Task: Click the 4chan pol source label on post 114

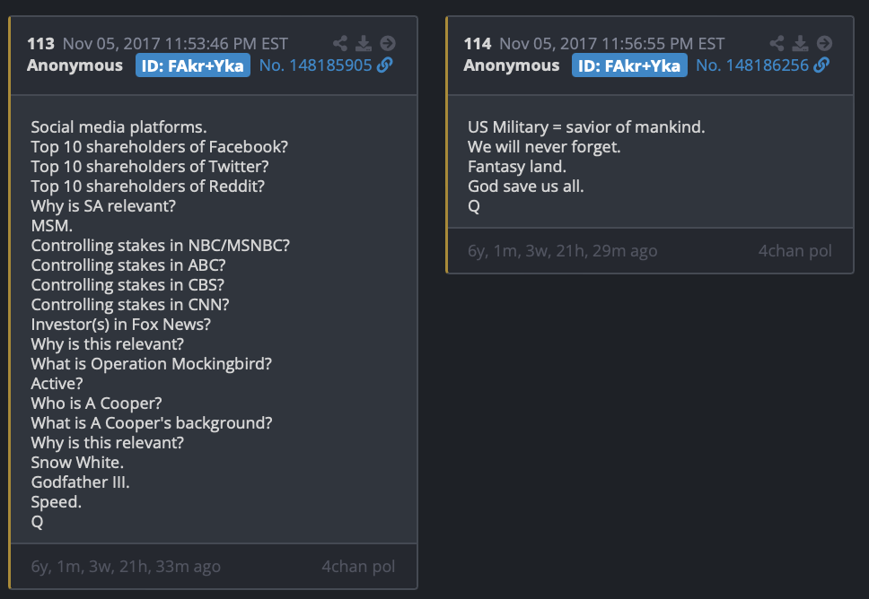Action: [794, 251]
